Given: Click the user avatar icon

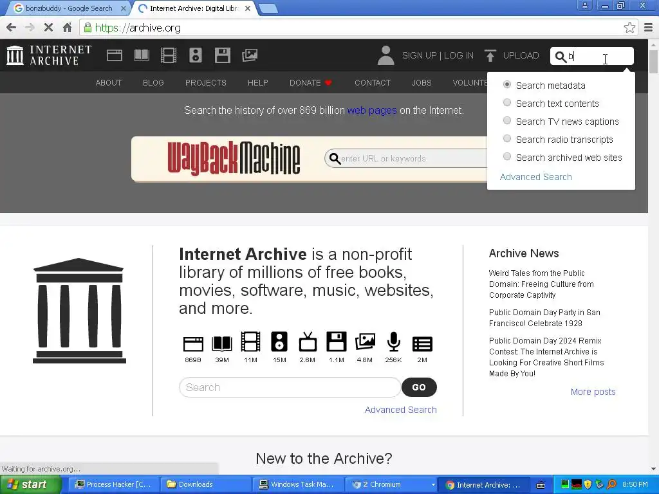Looking at the screenshot, I should [x=385, y=55].
